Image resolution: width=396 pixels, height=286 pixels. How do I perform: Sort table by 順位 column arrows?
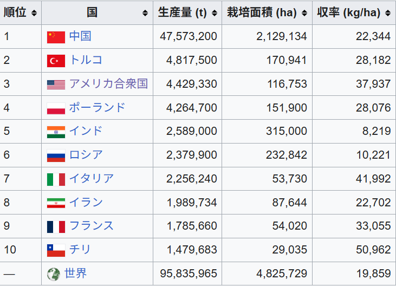35,13
